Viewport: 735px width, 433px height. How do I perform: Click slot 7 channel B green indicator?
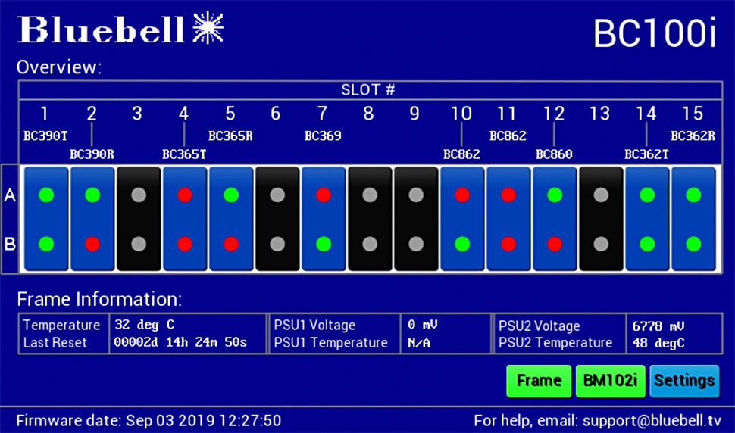pos(324,244)
